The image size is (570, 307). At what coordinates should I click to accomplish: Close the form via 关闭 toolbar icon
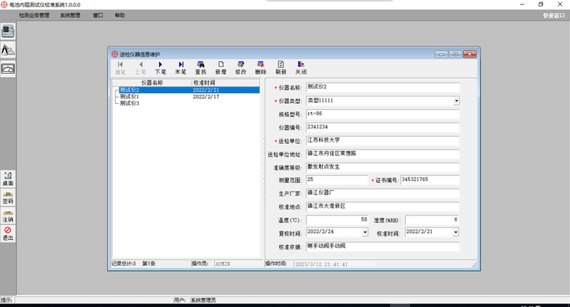(x=300, y=68)
